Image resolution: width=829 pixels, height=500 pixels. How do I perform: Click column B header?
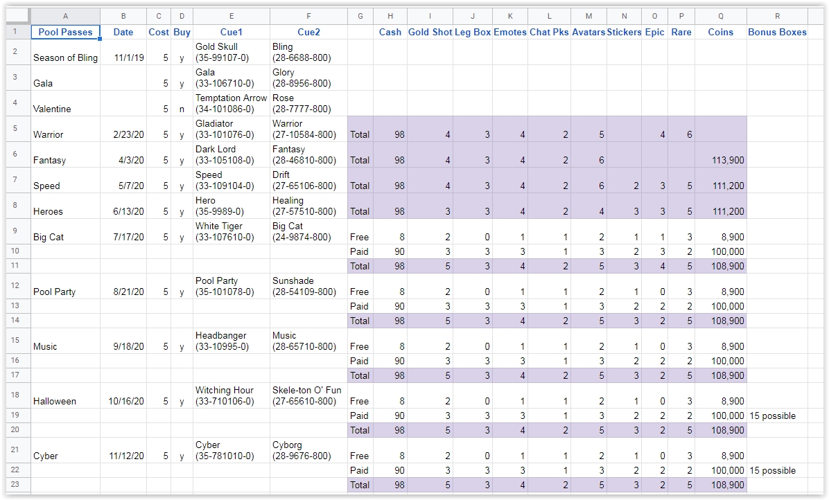[123, 17]
